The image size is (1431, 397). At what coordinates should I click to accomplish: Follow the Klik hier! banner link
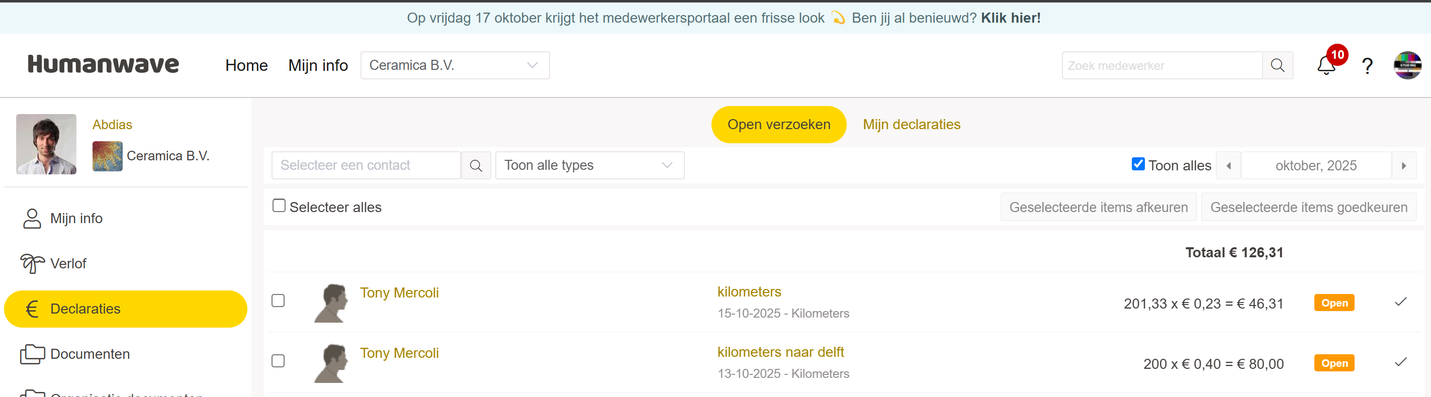(x=1011, y=18)
